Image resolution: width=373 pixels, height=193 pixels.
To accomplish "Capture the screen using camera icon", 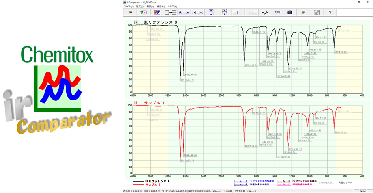I will 289,12.
